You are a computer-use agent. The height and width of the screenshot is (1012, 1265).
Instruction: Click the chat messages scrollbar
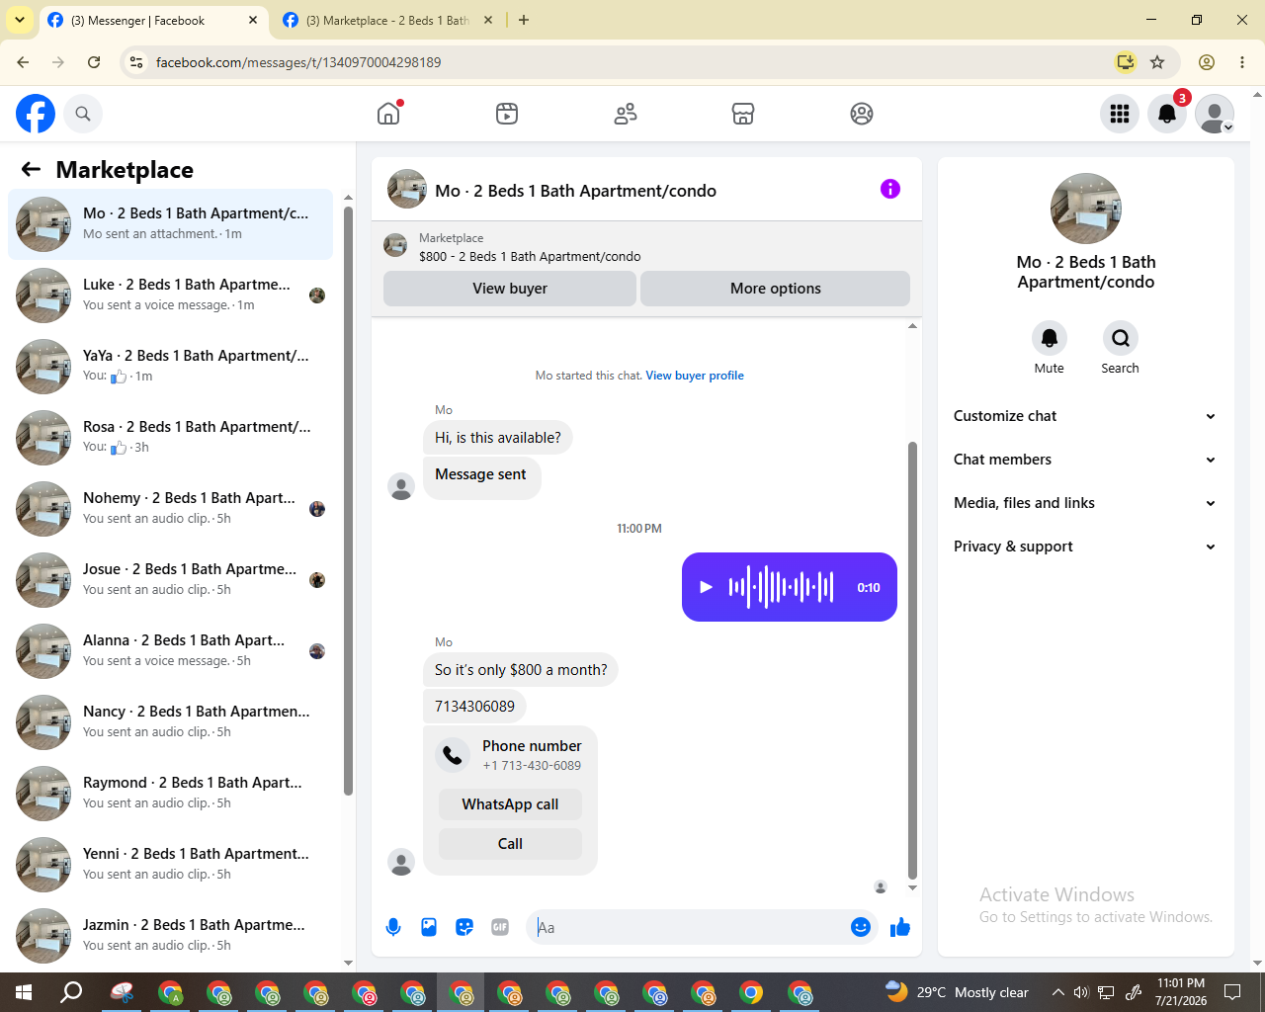pos(912,660)
